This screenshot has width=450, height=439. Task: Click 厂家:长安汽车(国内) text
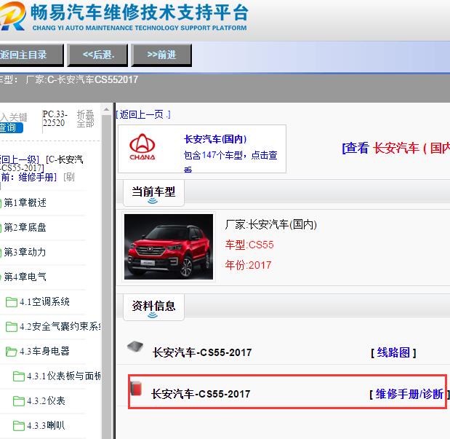pyautogui.click(x=271, y=224)
